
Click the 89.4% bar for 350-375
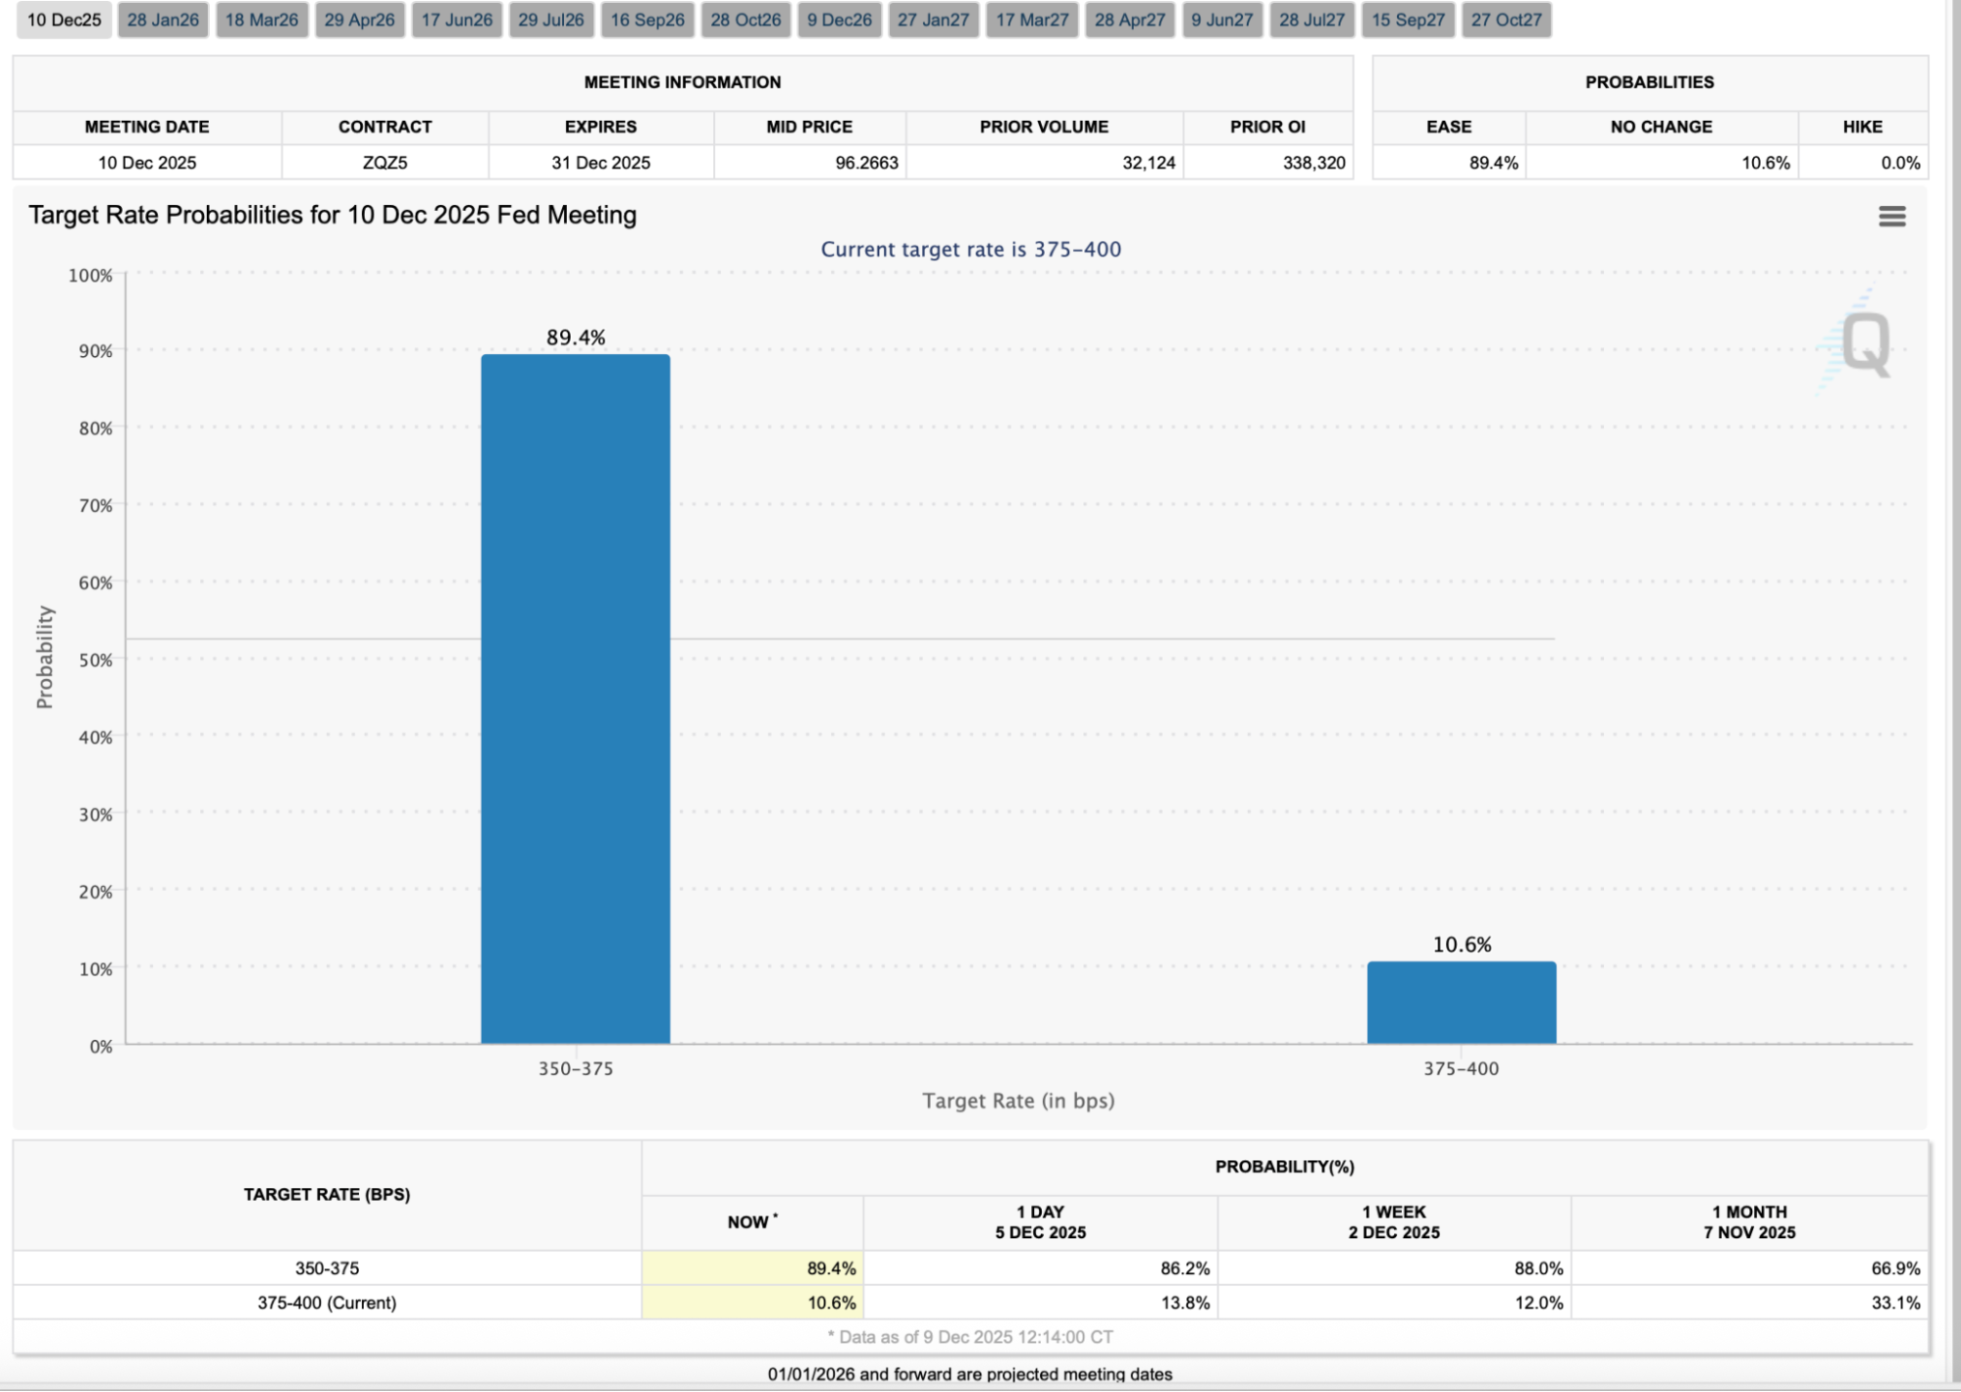tap(575, 696)
